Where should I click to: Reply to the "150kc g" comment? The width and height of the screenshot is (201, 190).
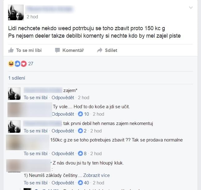pos(63,154)
